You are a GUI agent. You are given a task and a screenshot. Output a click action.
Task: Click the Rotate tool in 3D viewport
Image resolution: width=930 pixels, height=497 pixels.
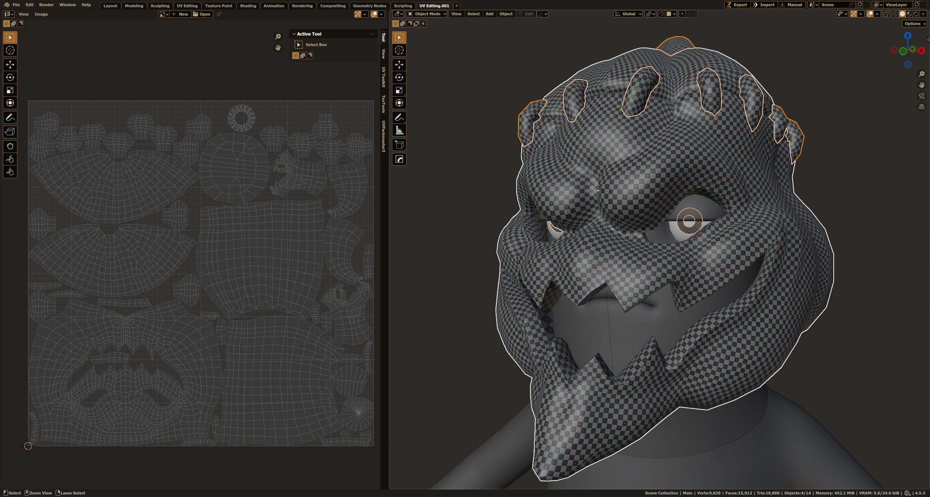pos(399,77)
